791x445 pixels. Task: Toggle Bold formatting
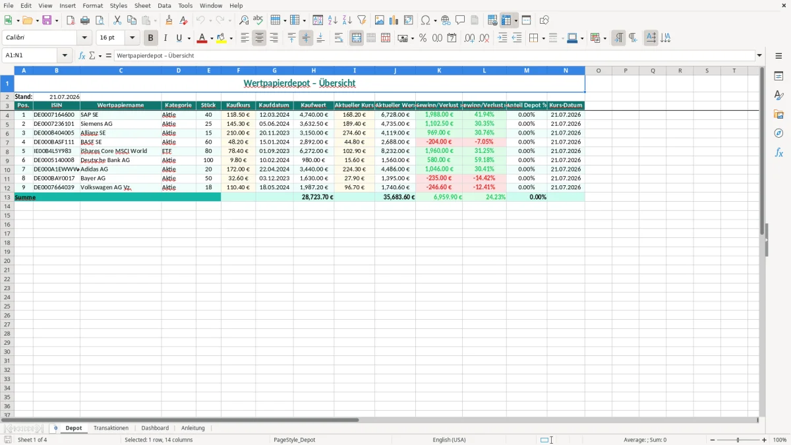151,38
